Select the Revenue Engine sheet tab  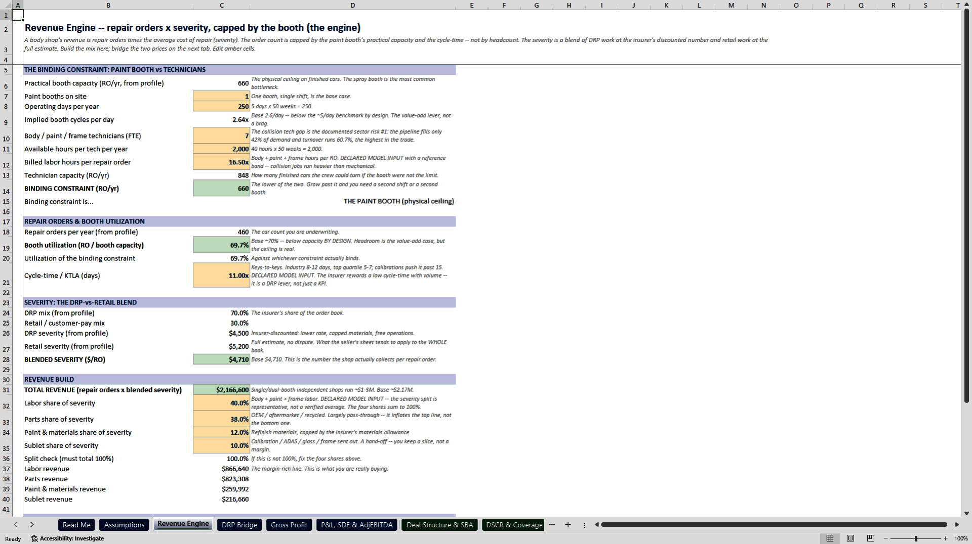point(183,524)
